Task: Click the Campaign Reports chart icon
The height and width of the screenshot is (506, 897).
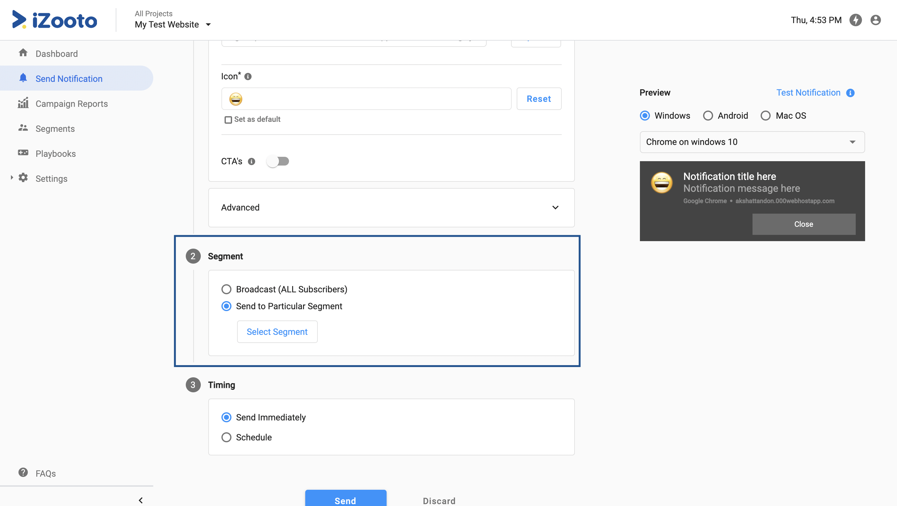Action: point(23,103)
